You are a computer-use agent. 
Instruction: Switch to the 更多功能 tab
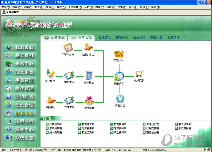click(81, 38)
